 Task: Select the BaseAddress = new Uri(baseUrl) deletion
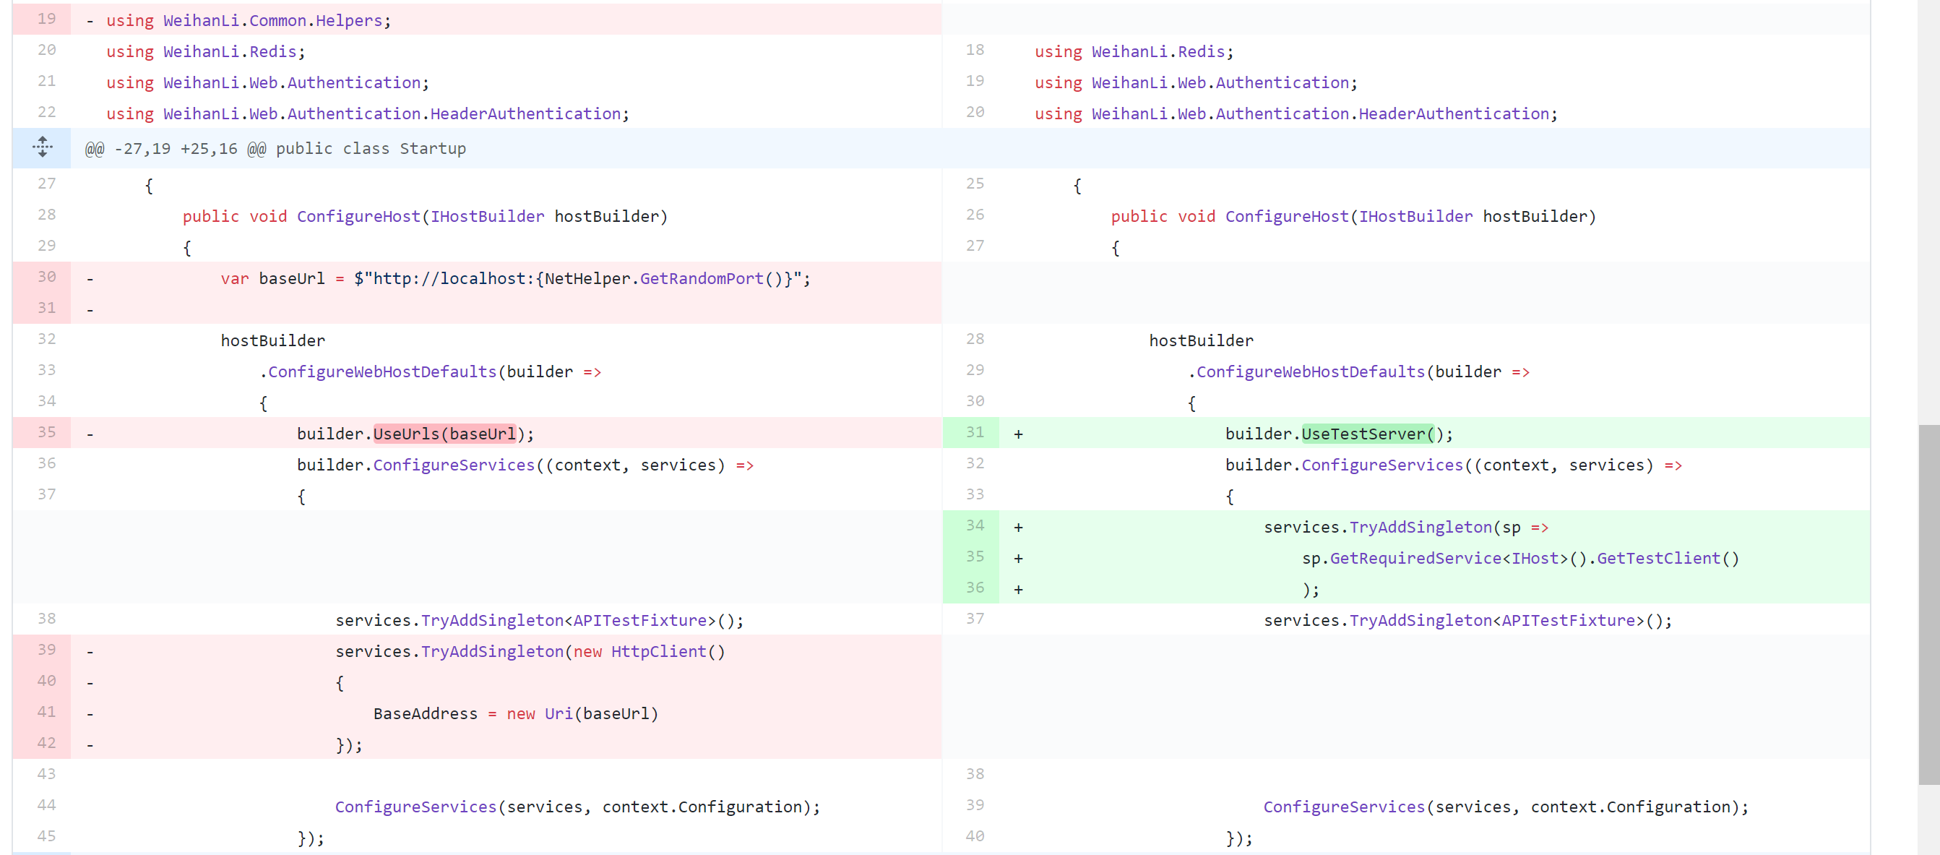point(516,713)
